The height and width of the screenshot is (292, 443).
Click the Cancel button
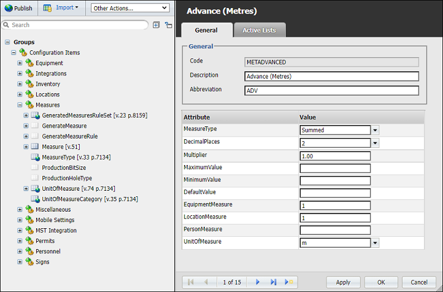[419, 282]
